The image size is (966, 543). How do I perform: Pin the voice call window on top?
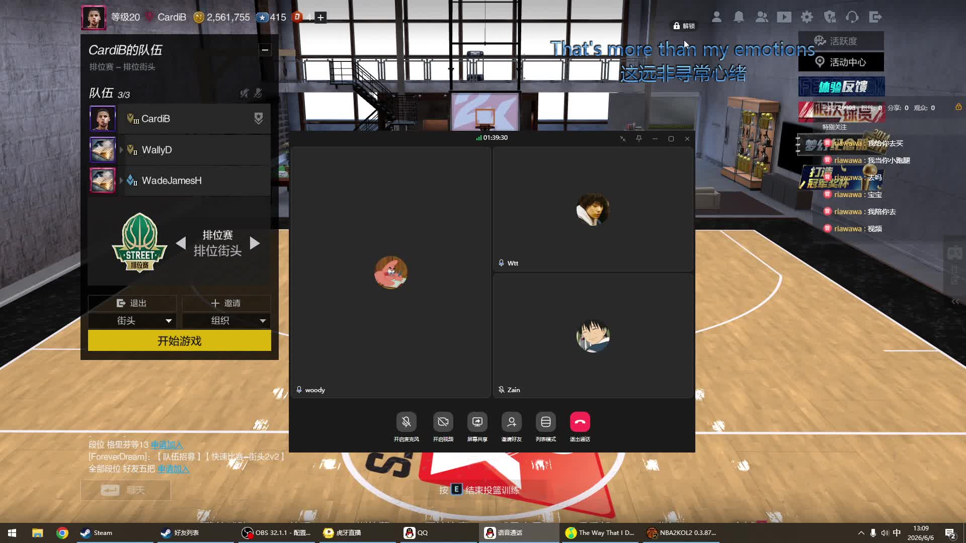point(639,138)
